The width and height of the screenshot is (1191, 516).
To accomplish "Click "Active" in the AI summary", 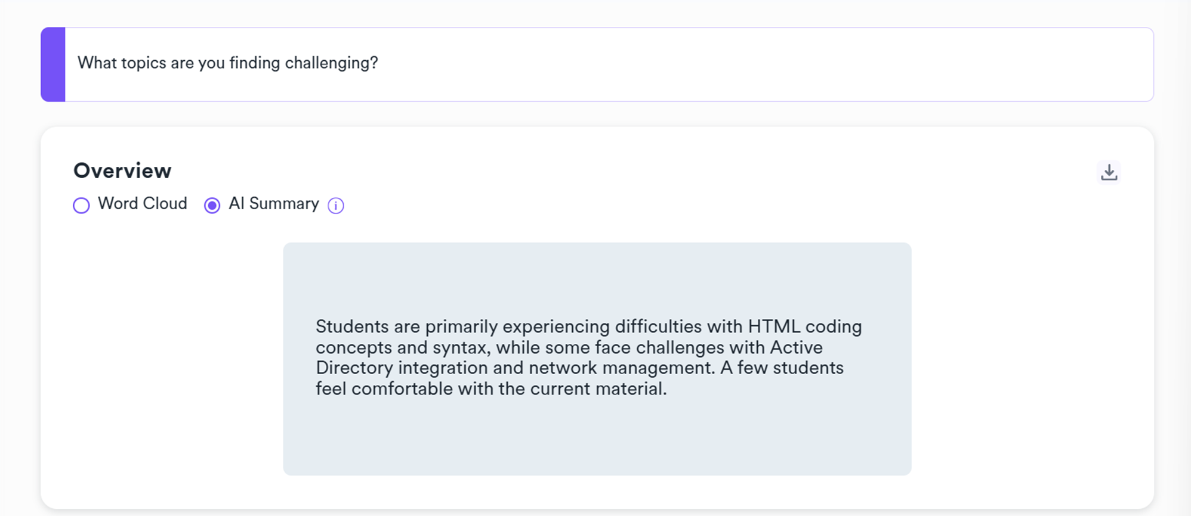I will click(x=796, y=347).
